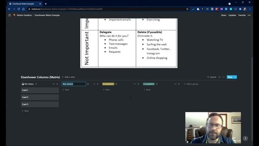Click the help question mark button
Image resolution: width=259 pixels, height=146 pixels.
[x=245, y=138]
